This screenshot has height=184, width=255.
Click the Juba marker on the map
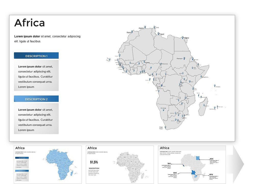tap(183, 73)
